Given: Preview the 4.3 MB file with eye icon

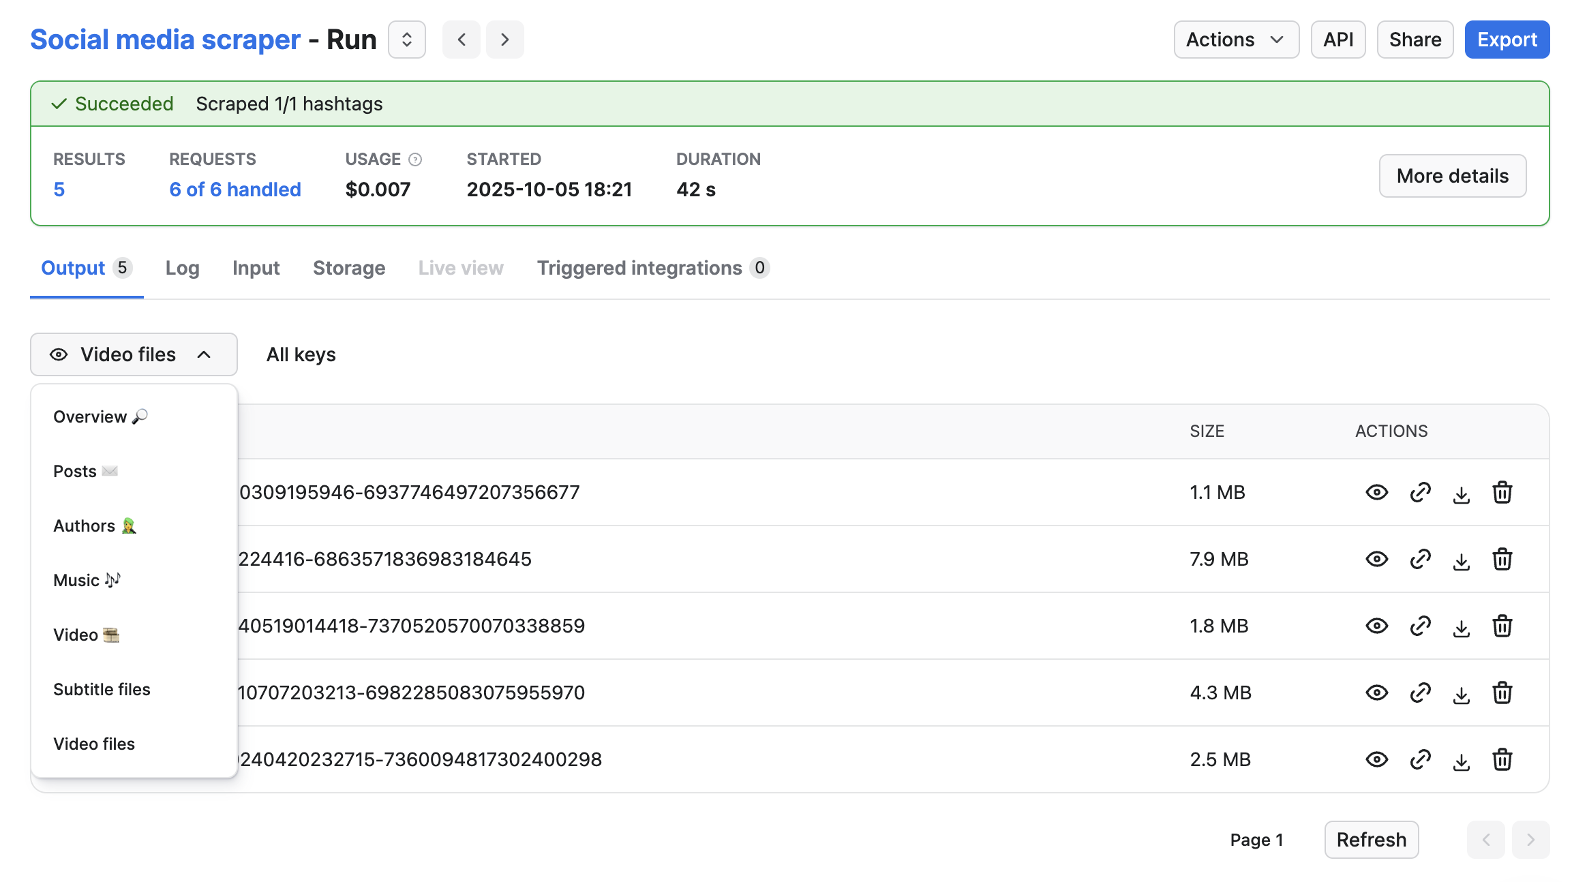Looking at the screenshot, I should 1377,693.
